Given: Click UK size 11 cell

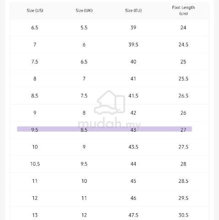Looking at the screenshot, I should pyautogui.click(x=84, y=198).
